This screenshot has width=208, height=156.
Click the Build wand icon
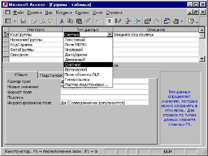[156, 21]
